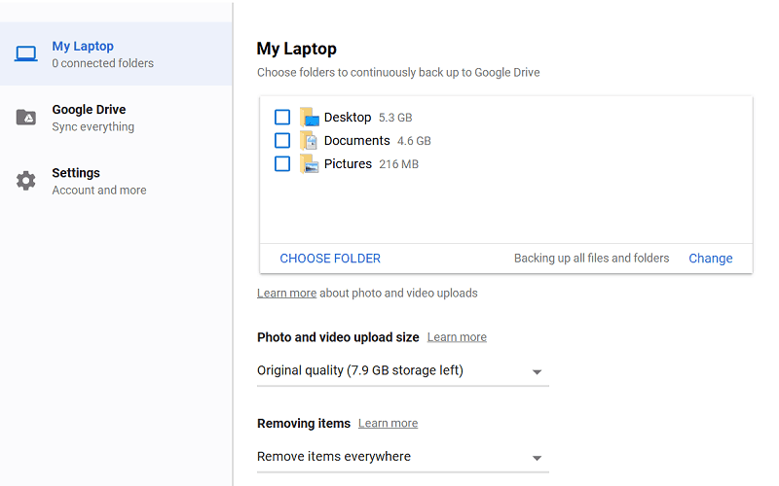
Task: Click the Desktop folder name
Action: 348,118
